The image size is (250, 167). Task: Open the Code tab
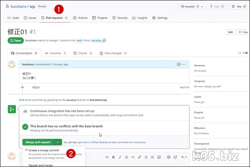13,18
